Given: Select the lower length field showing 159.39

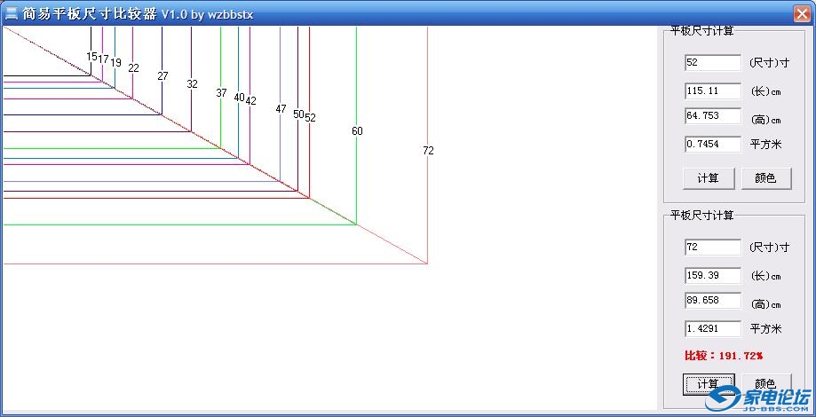Looking at the screenshot, I should tap(712, 275).
